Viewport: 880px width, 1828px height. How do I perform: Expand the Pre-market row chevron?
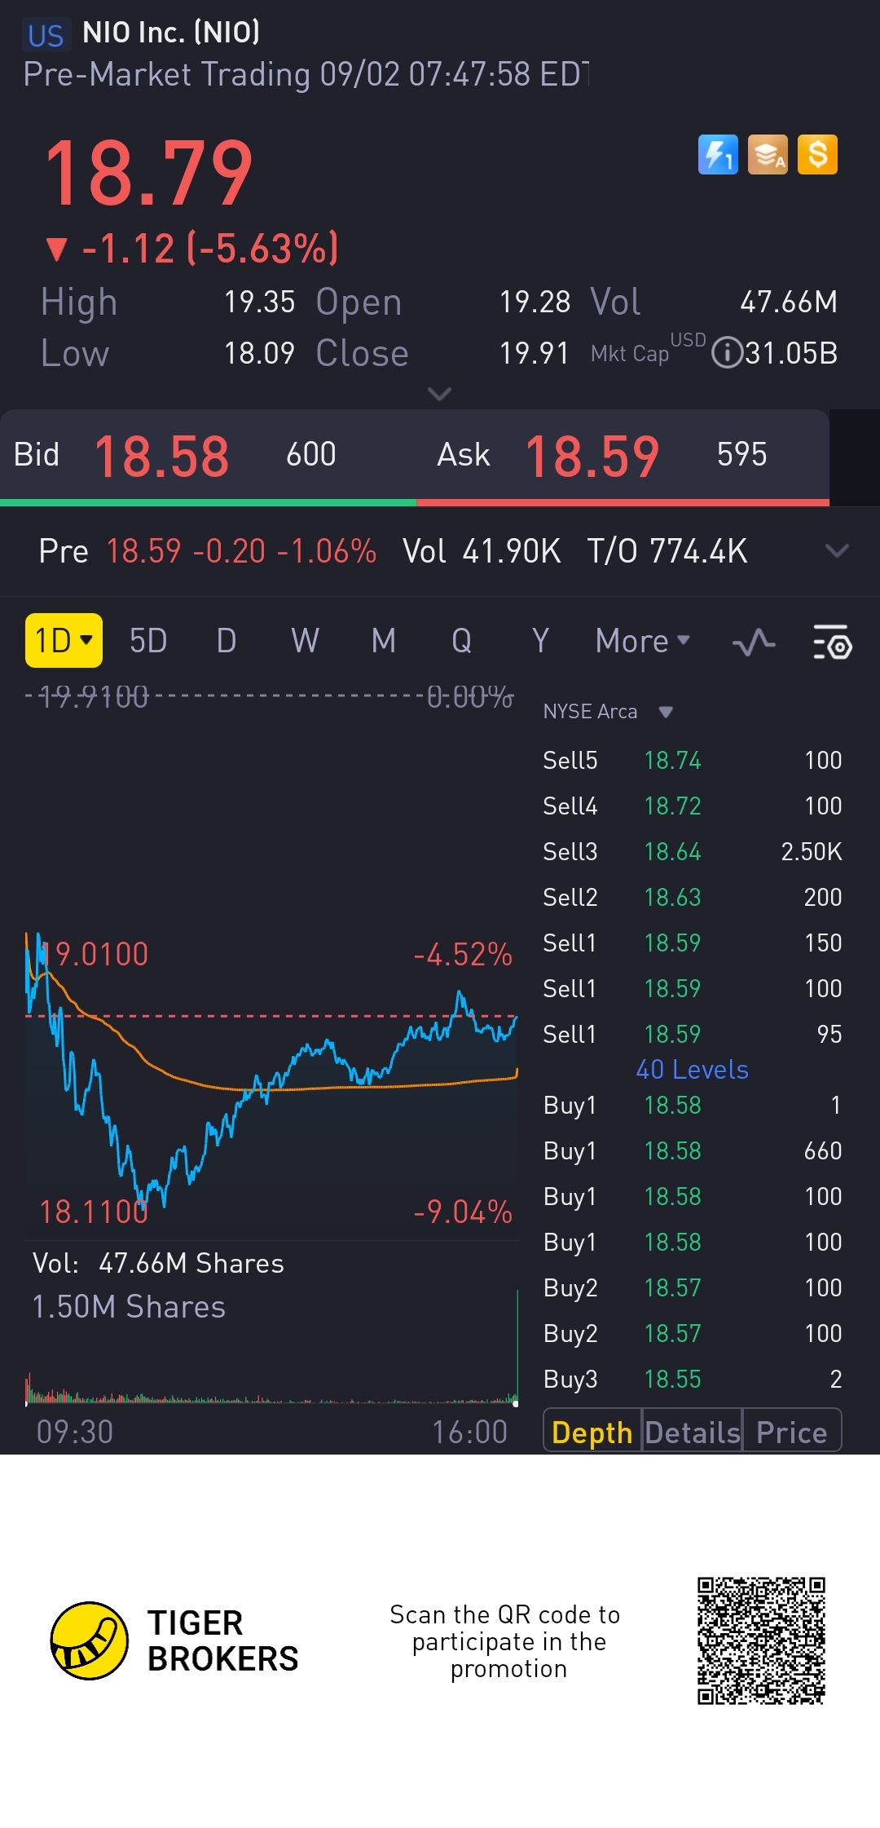[x=837, y=550]
